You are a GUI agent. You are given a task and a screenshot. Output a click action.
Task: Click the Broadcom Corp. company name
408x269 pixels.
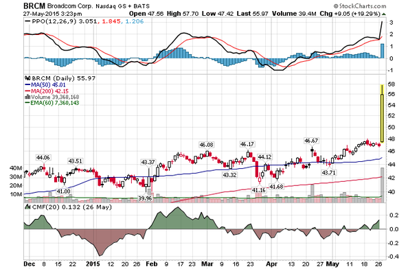click(70, 6)
